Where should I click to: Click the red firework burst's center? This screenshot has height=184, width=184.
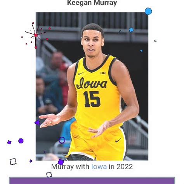(36, 35)
